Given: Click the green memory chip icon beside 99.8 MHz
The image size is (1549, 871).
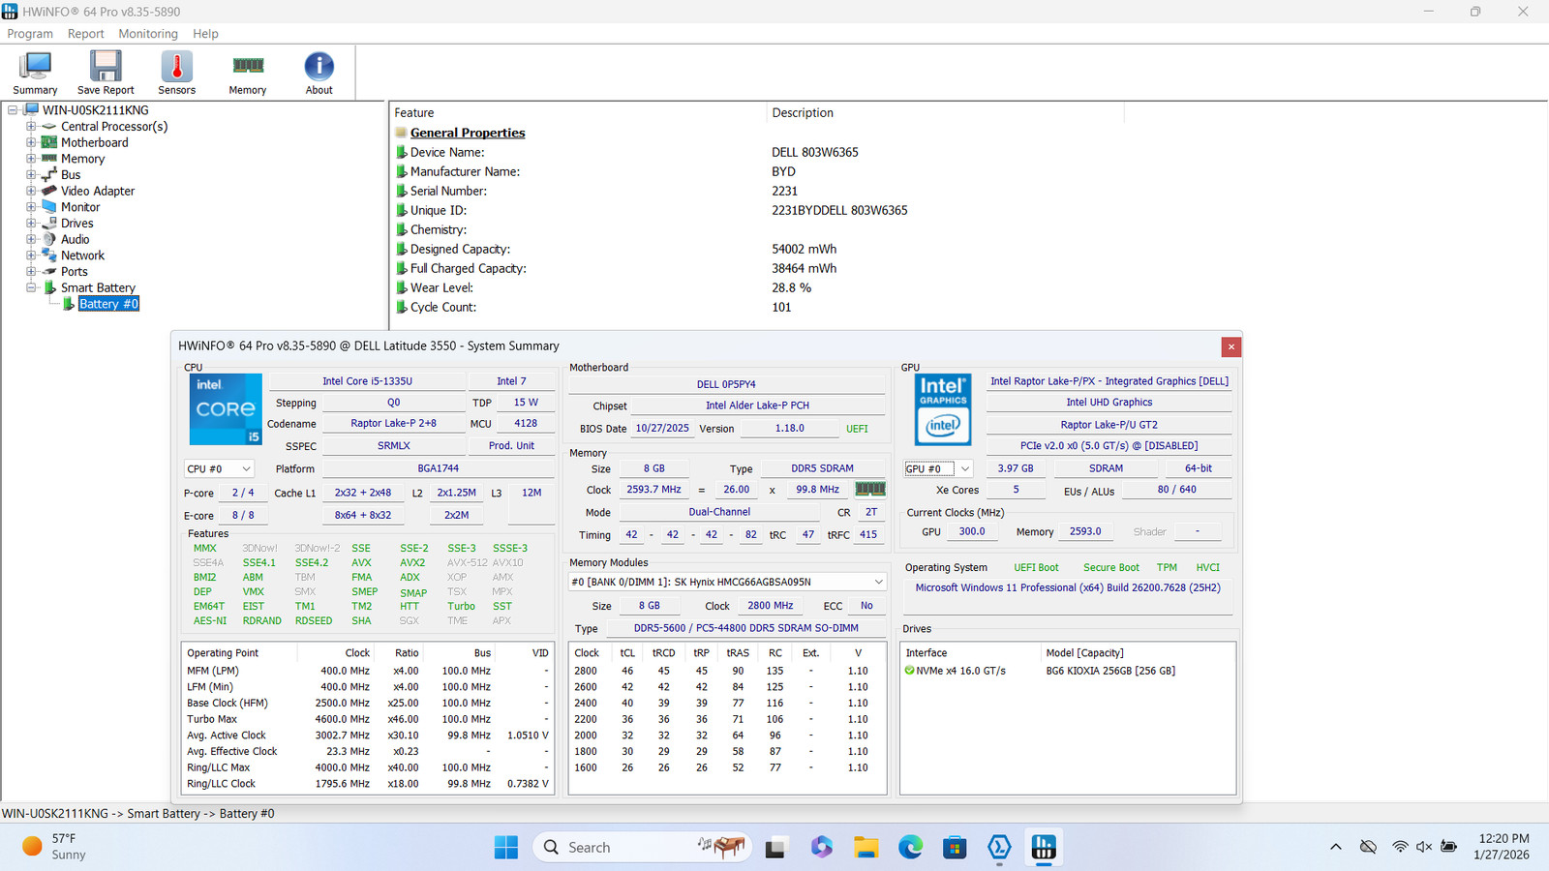Looking at the screenshot, I should 870,490.
